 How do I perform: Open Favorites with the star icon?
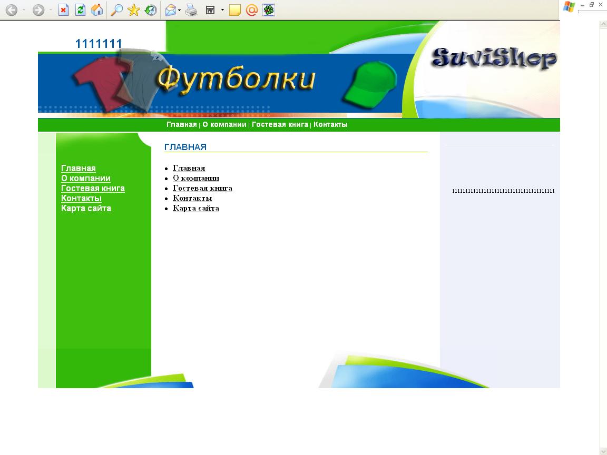134,9
